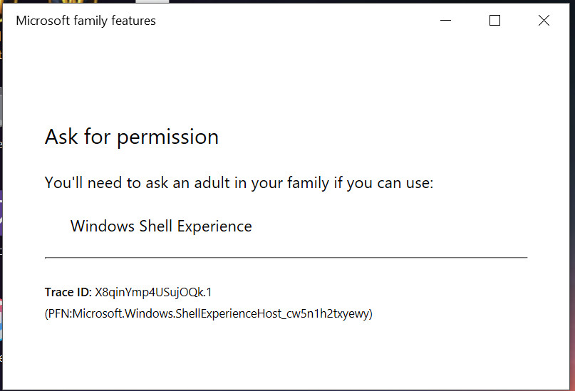575x391 pixels.
Task: Click the horizontal divider line
Action: 285,257
